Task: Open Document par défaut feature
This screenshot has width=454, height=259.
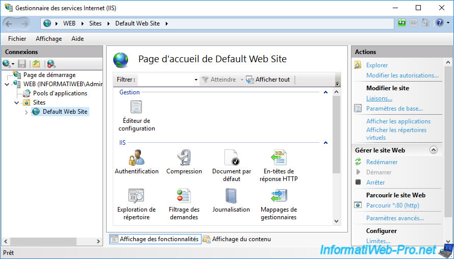Action: [x=232, y=166]
